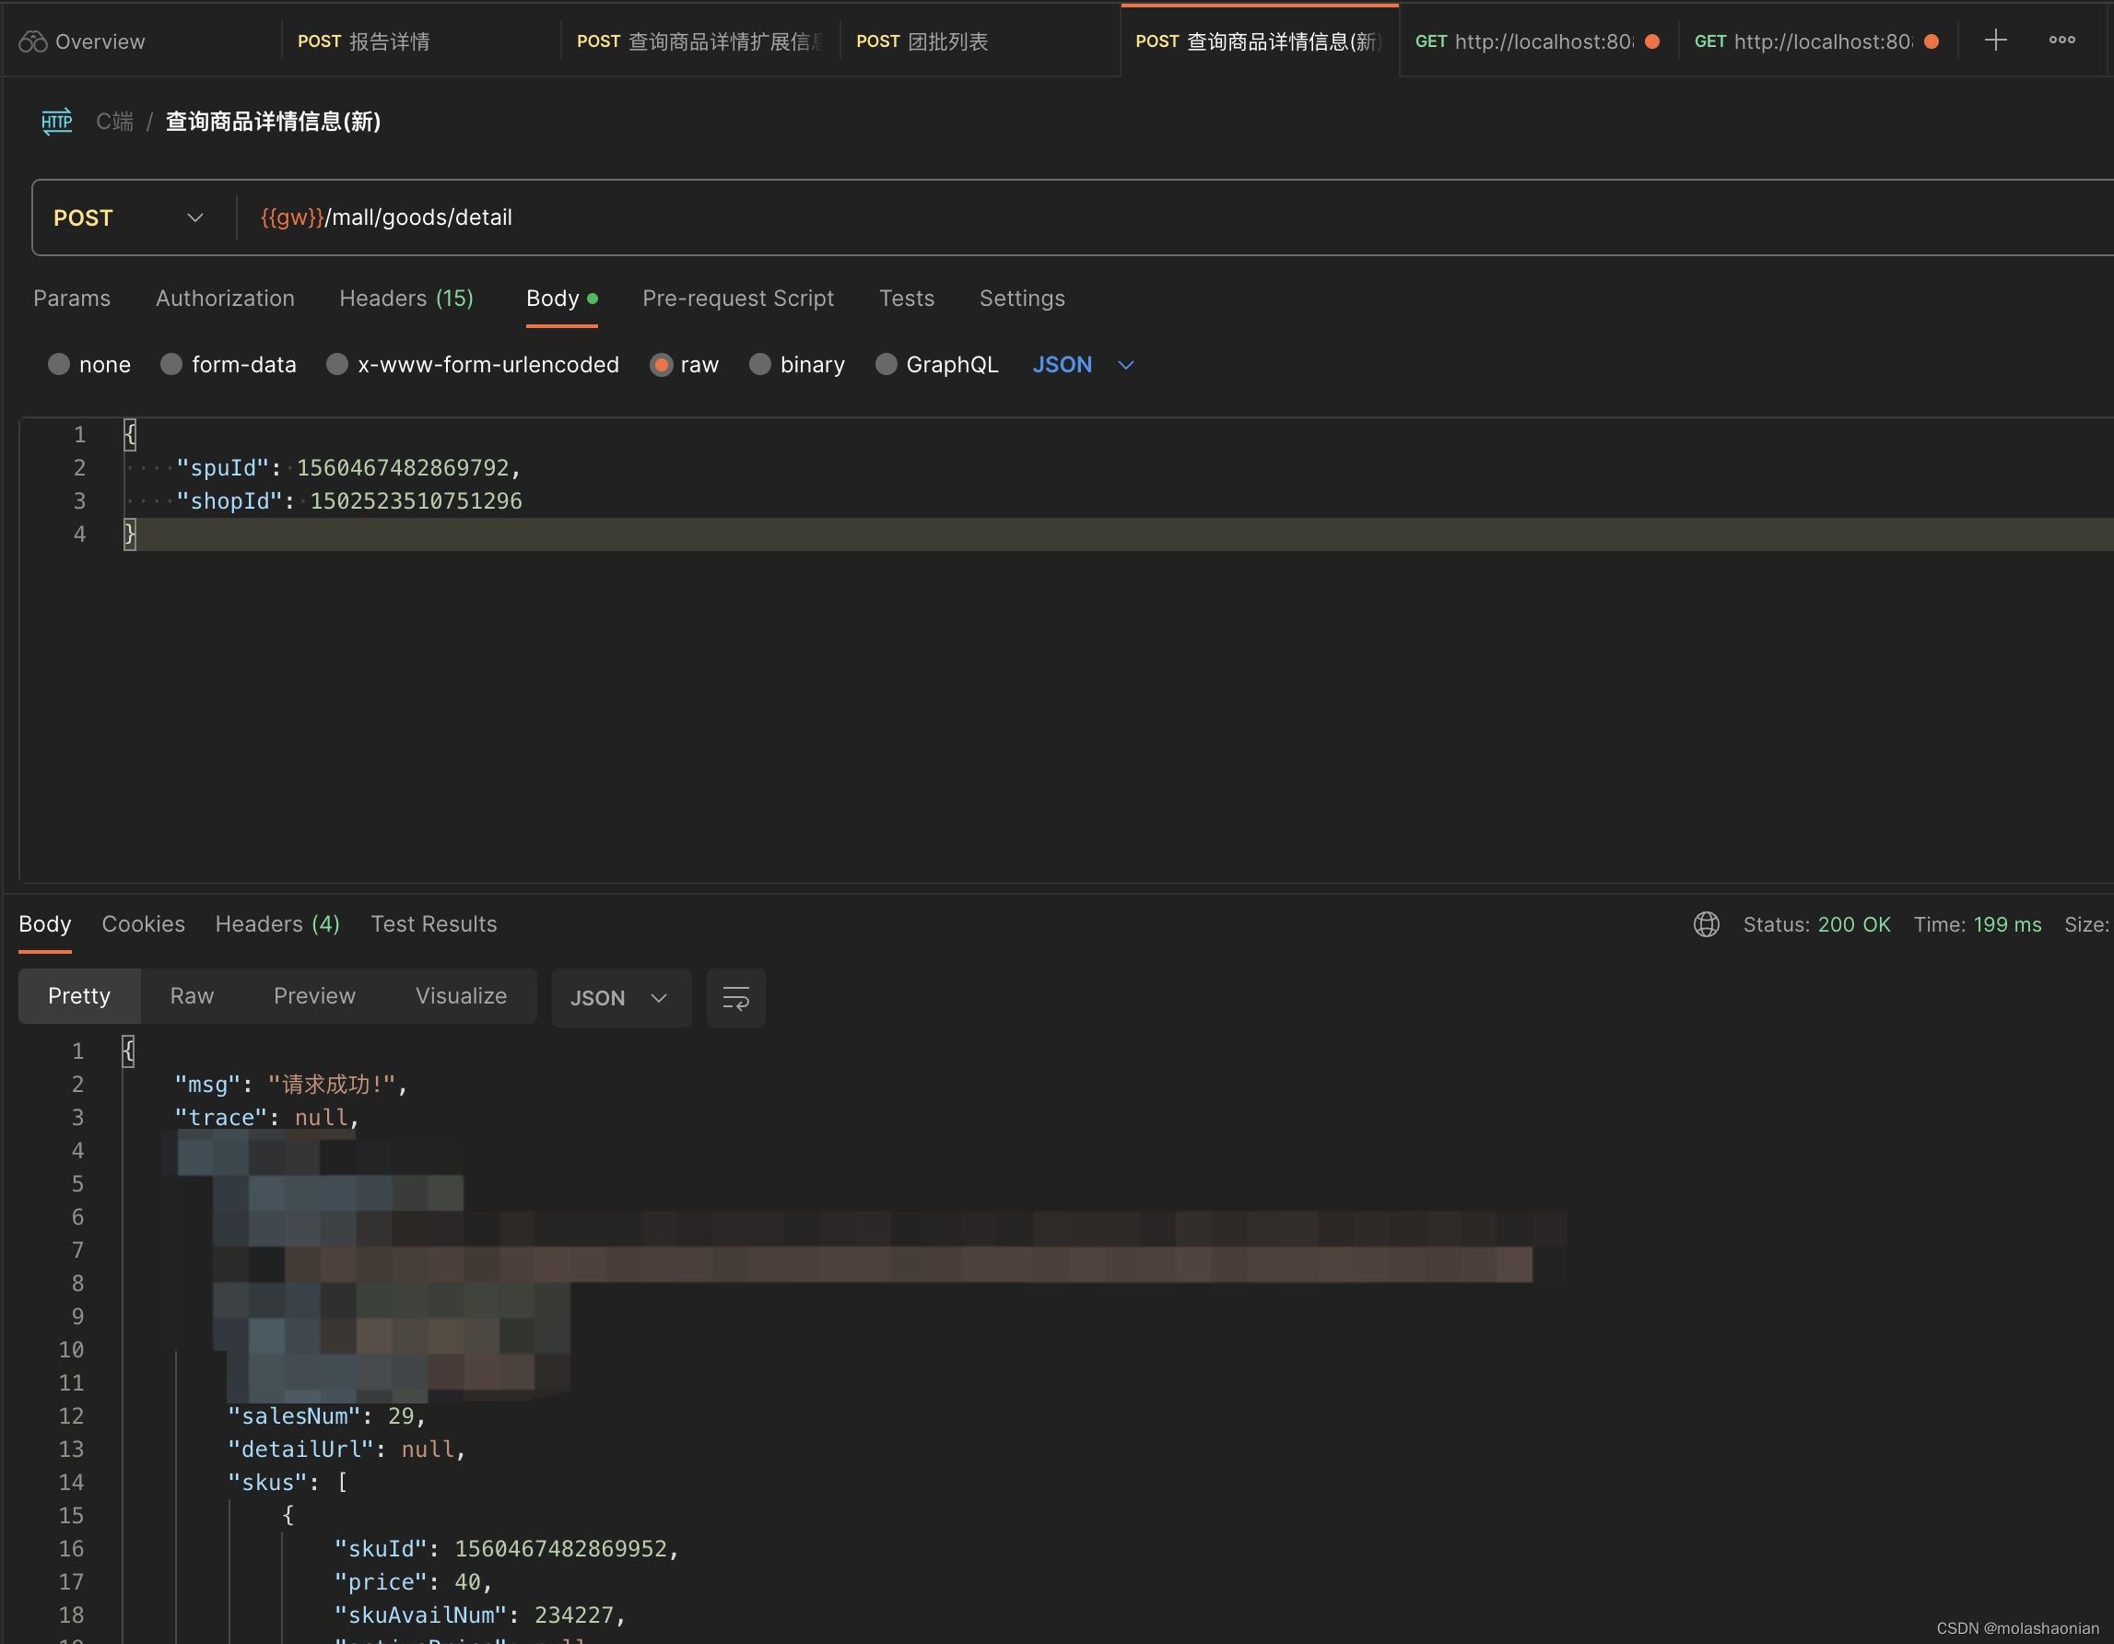Toggle the response word wrap icon
The height and width of the screenshot is (1644, 2114).
click(735, 998)
